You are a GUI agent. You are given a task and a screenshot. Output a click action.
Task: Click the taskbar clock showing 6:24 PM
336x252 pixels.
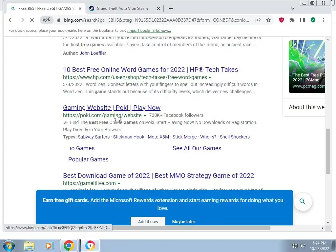pos(319,246)
